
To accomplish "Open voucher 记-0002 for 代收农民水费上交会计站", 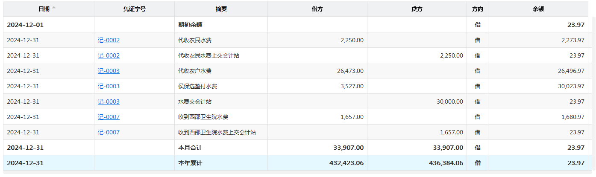I will click(109, 56).
